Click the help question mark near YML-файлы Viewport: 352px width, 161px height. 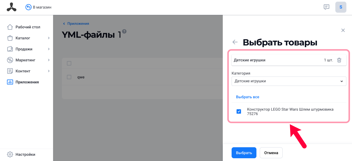124,32
